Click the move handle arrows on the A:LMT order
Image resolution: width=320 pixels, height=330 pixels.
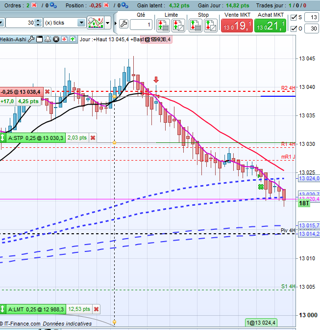coord(2,309)
